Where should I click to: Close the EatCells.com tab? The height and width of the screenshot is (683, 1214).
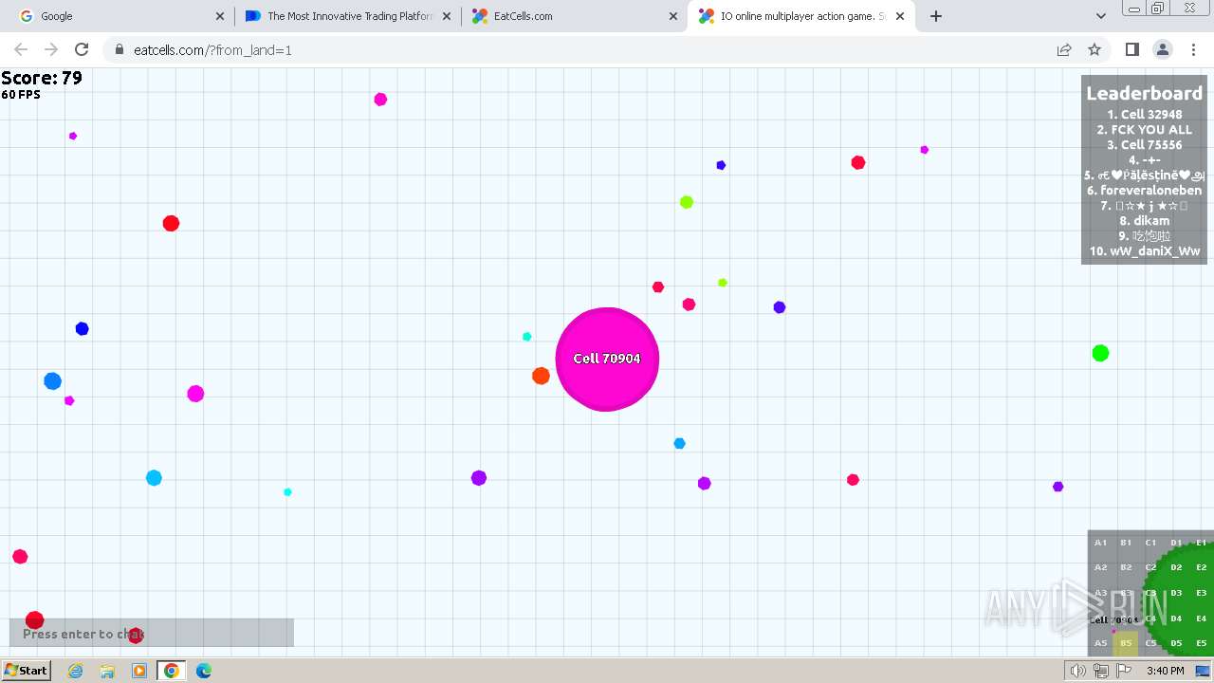[672, 16]
